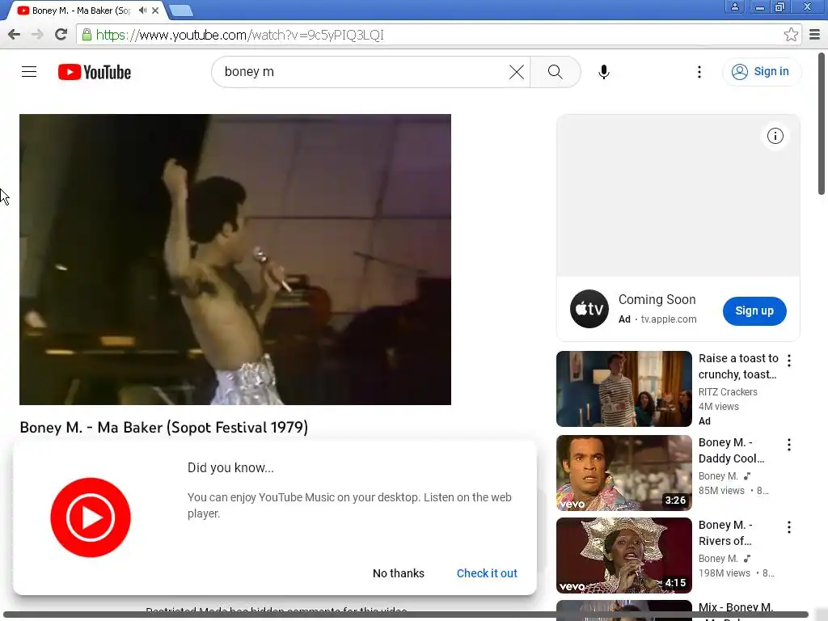View site security lock information
Screen dimensions: 828x621
pyautogui.click(x=87, y=35)
